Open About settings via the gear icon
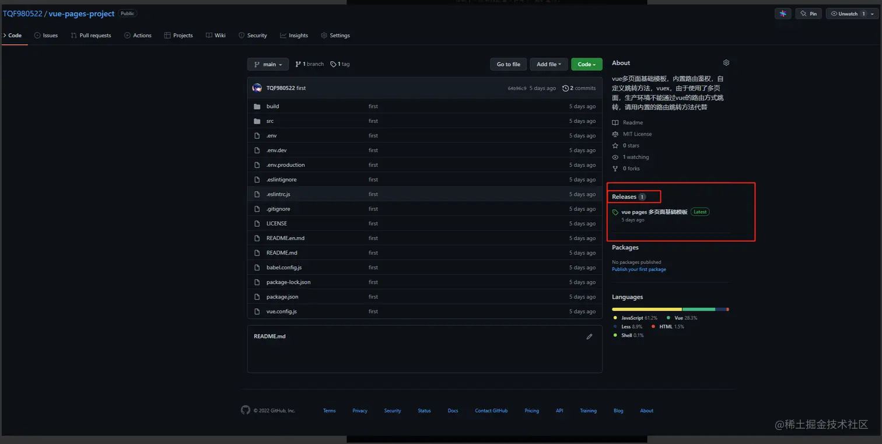882x444 pixels. (726, 62)
